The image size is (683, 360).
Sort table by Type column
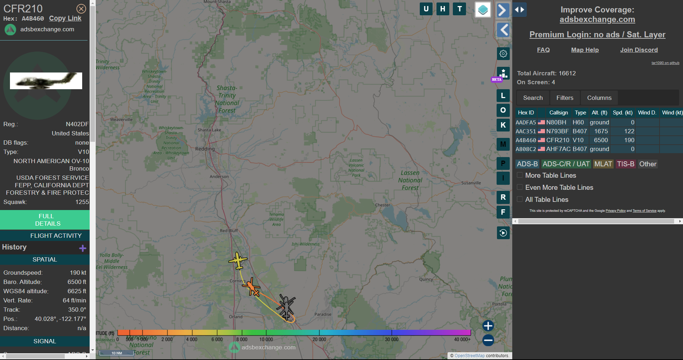[x=580, y=113]
